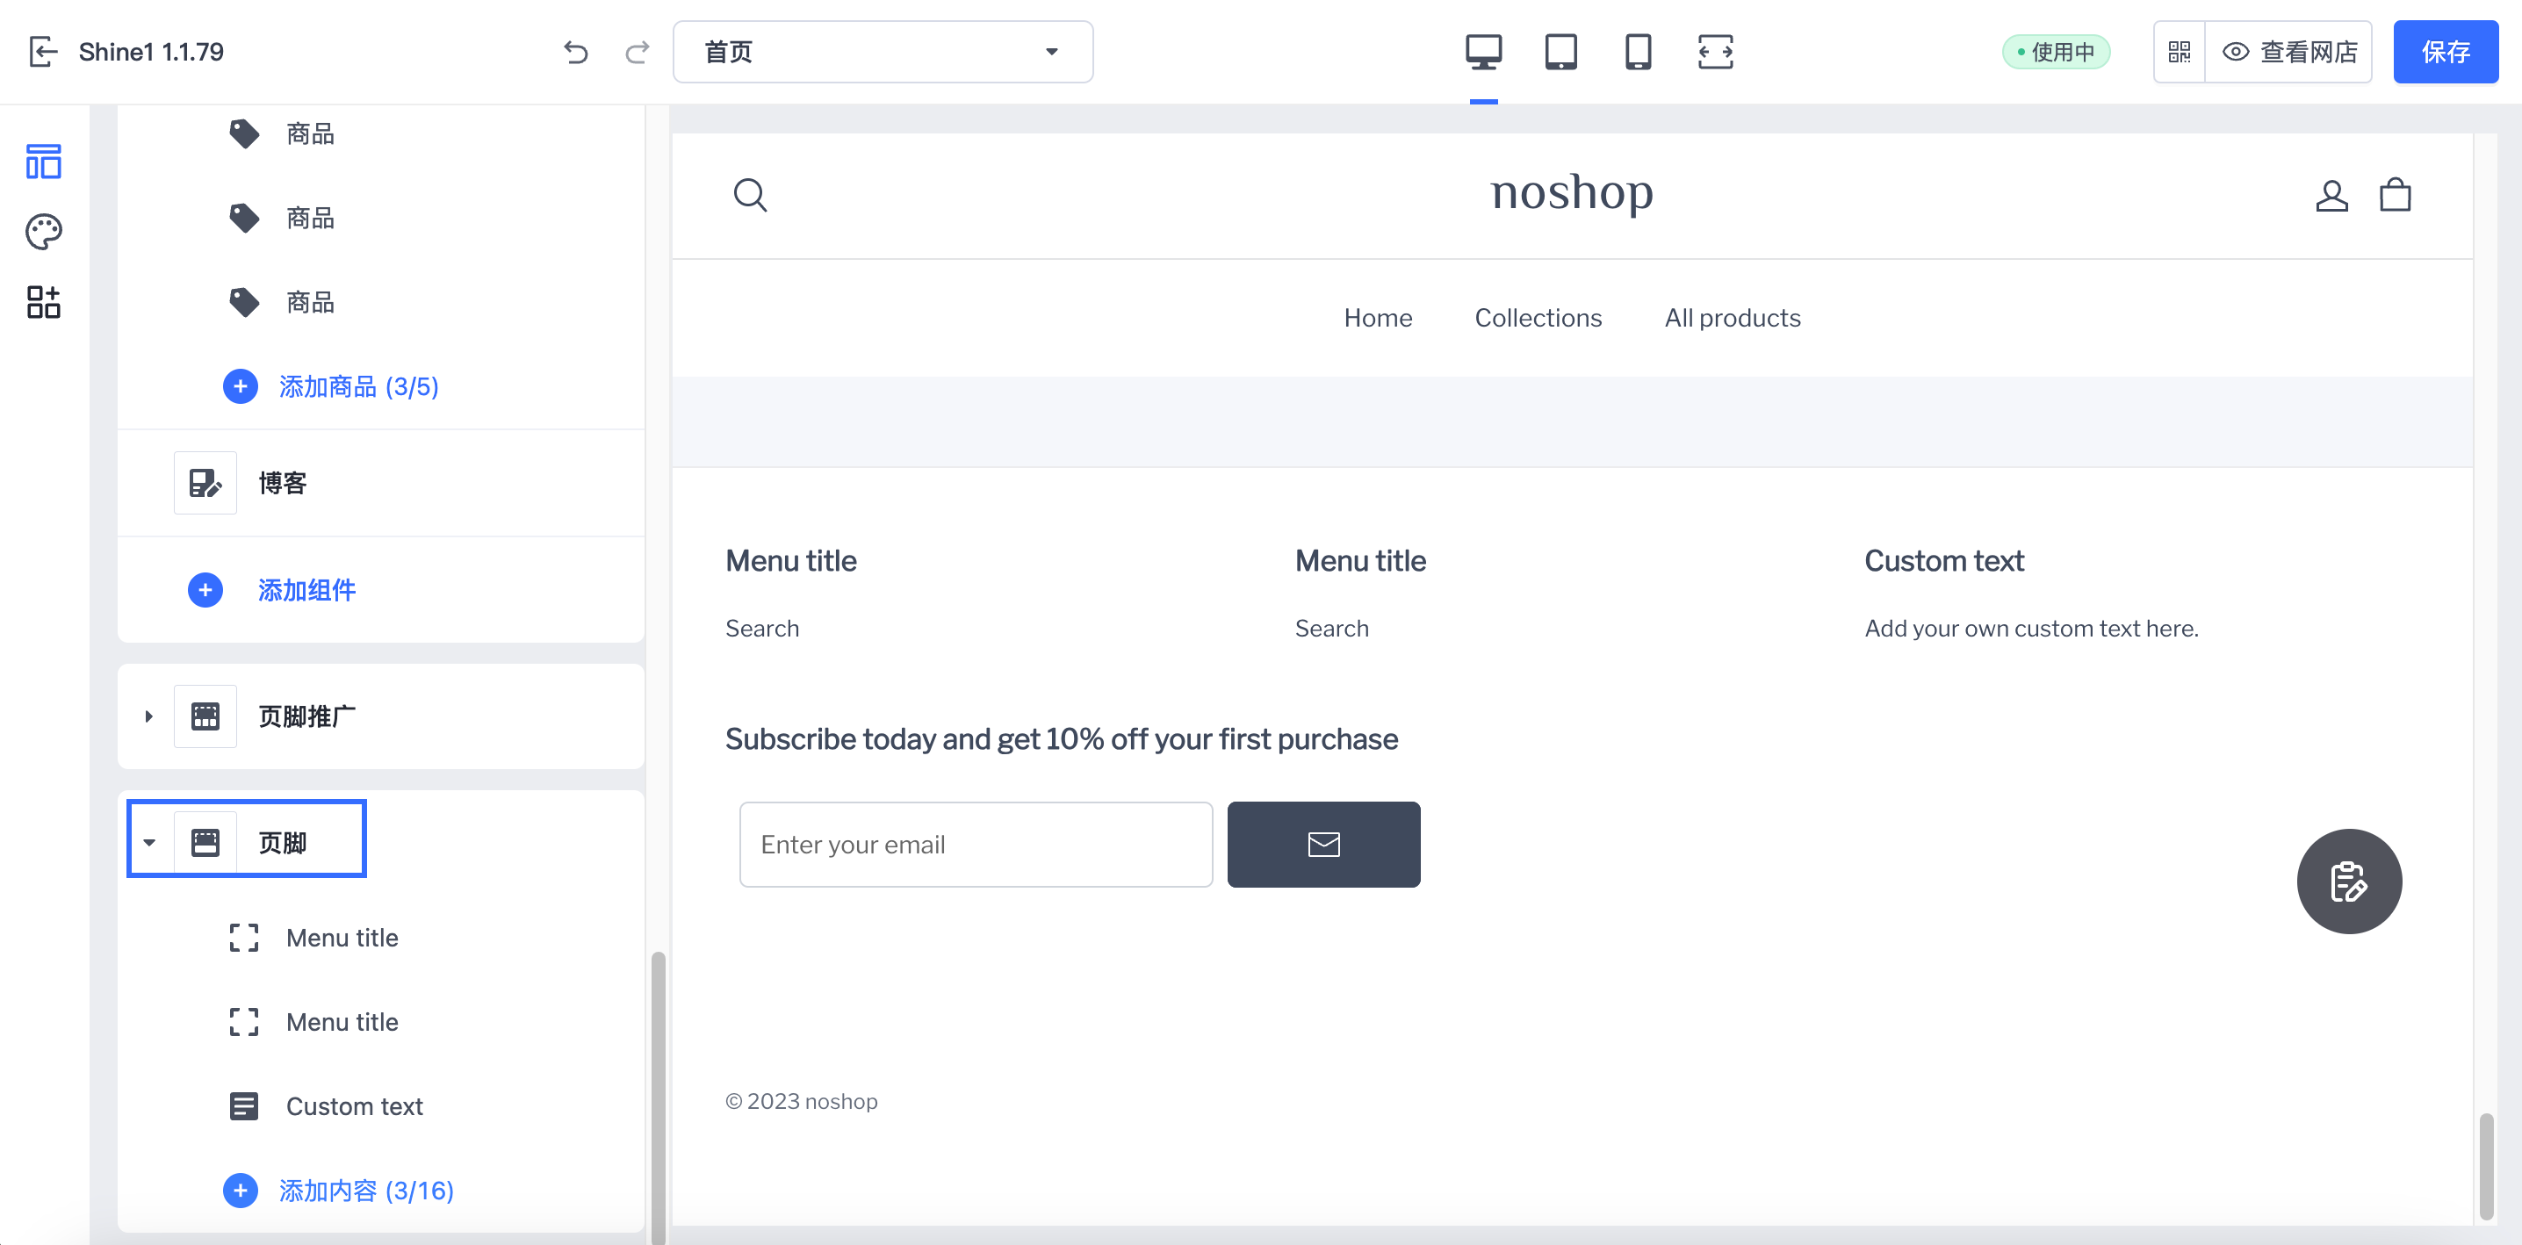Click the exit editor icon

click(x=43, y=52)
